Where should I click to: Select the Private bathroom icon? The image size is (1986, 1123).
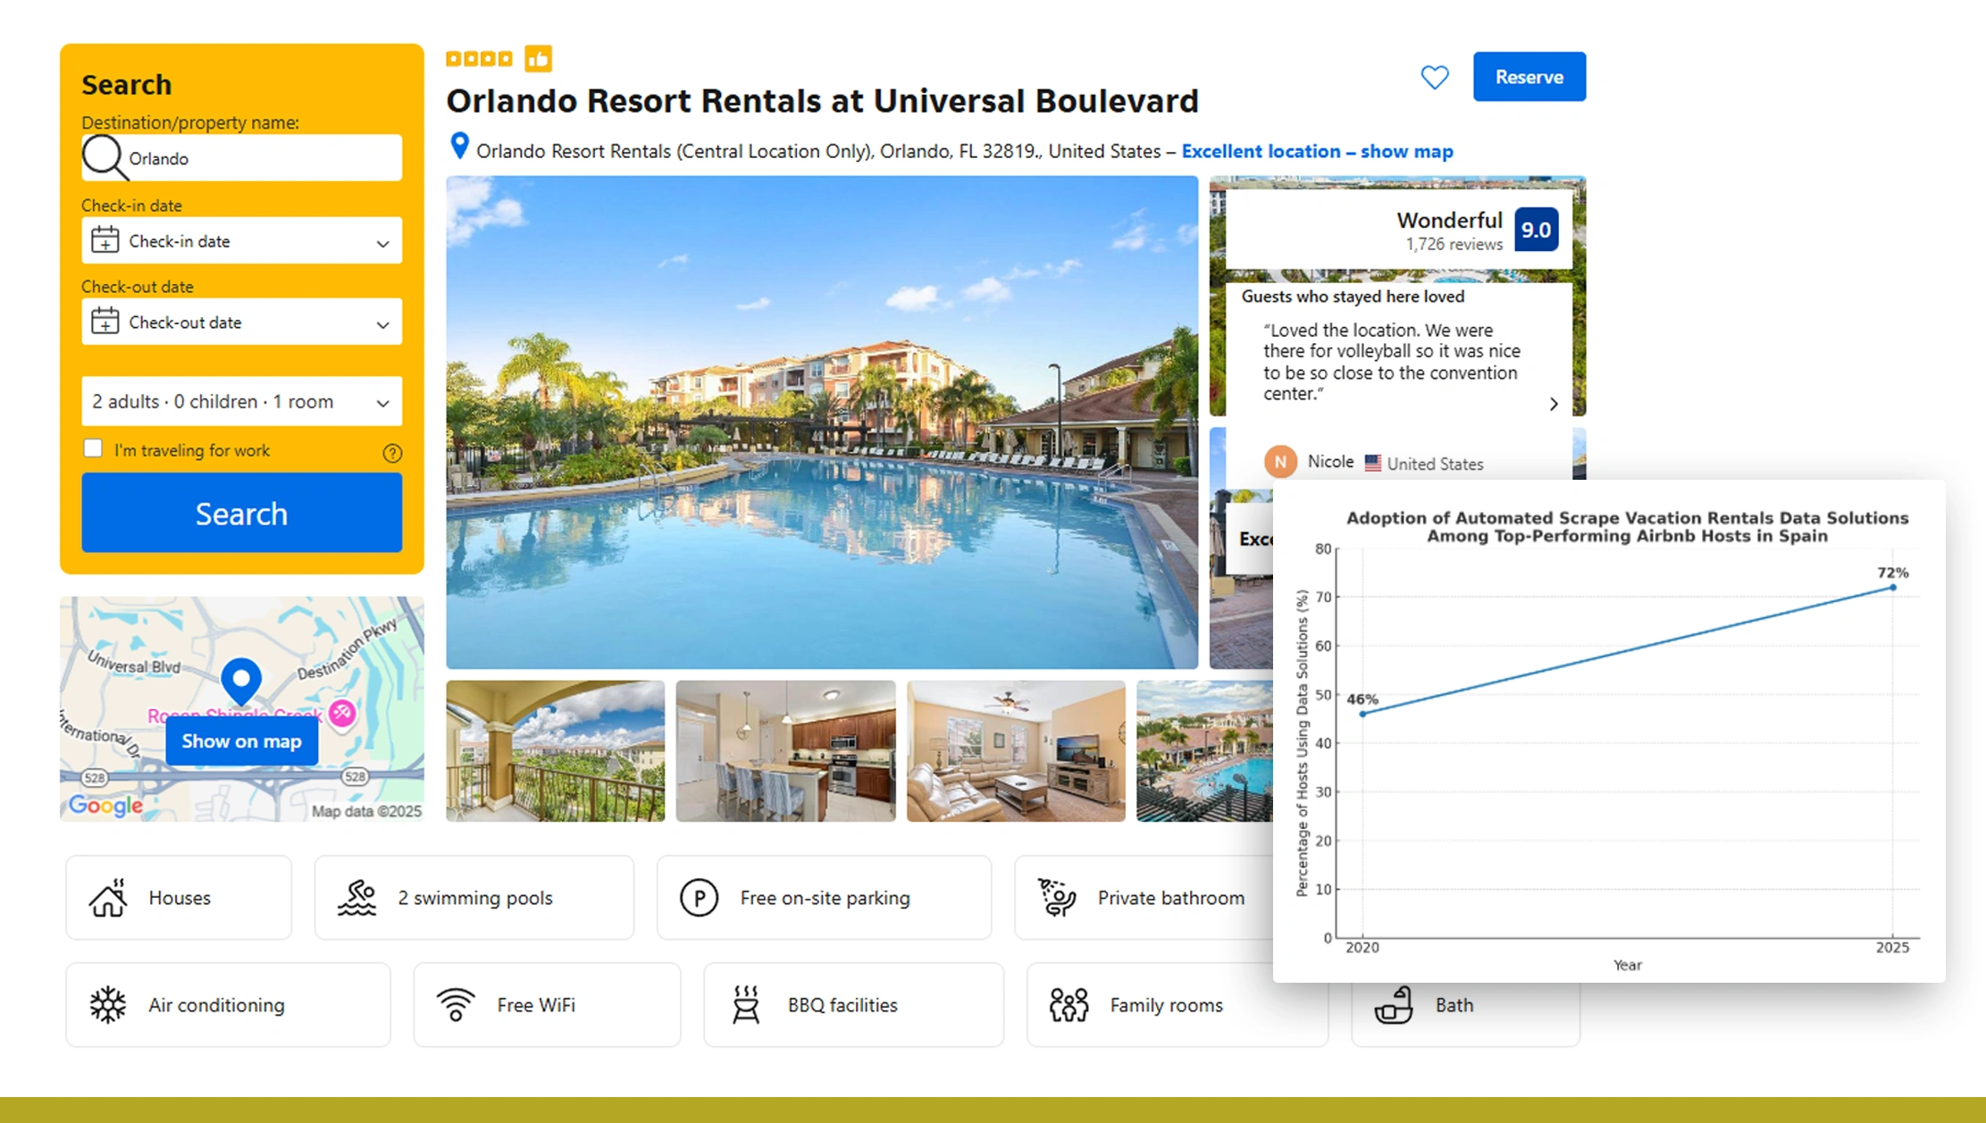coord(1055,897)
